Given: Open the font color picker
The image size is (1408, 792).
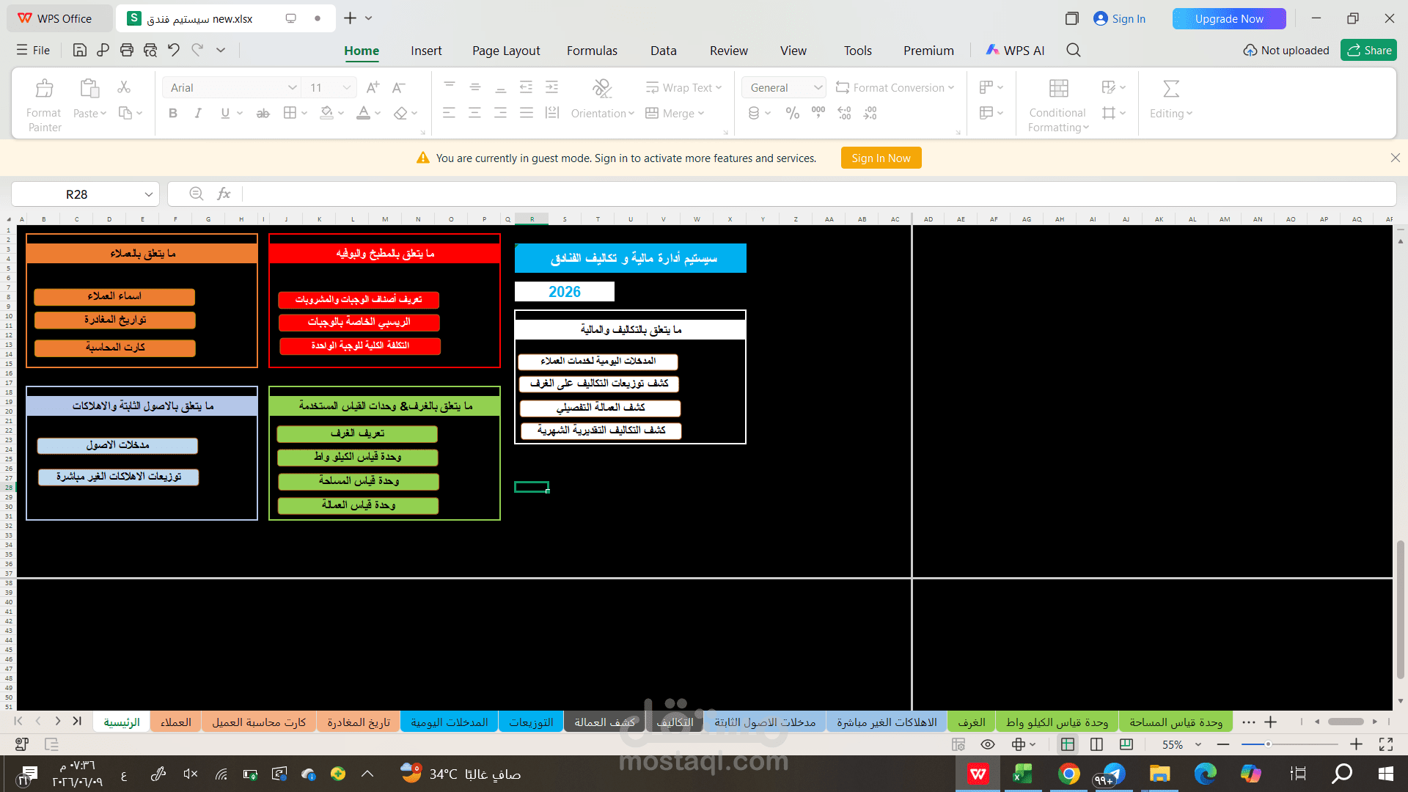Looking at the screenshot, I should pyautogui.click(x=378, y=113).
